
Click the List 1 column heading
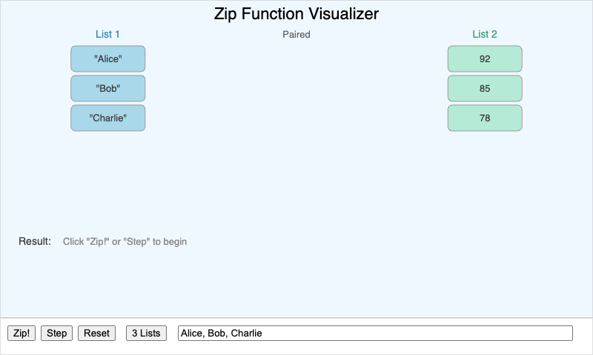point(107,34)
